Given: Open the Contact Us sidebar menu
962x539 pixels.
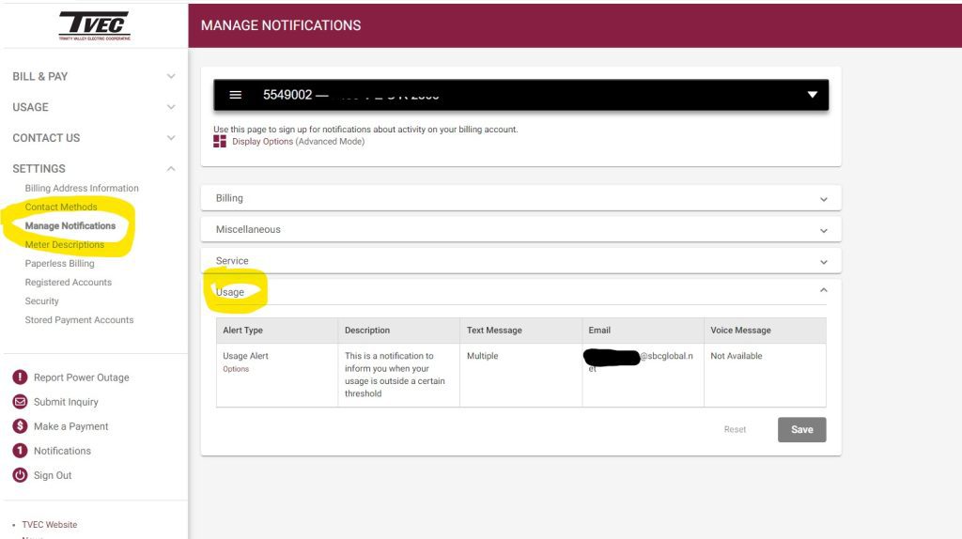Looking at the screenshot, I should 170,138.
